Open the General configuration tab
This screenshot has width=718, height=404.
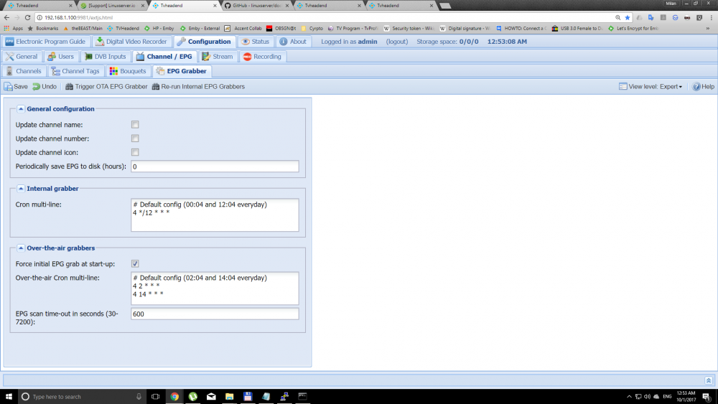21,57
